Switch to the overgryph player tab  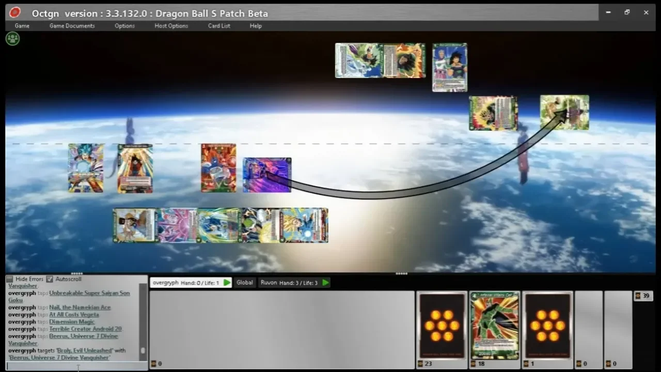tap(191, 283)
